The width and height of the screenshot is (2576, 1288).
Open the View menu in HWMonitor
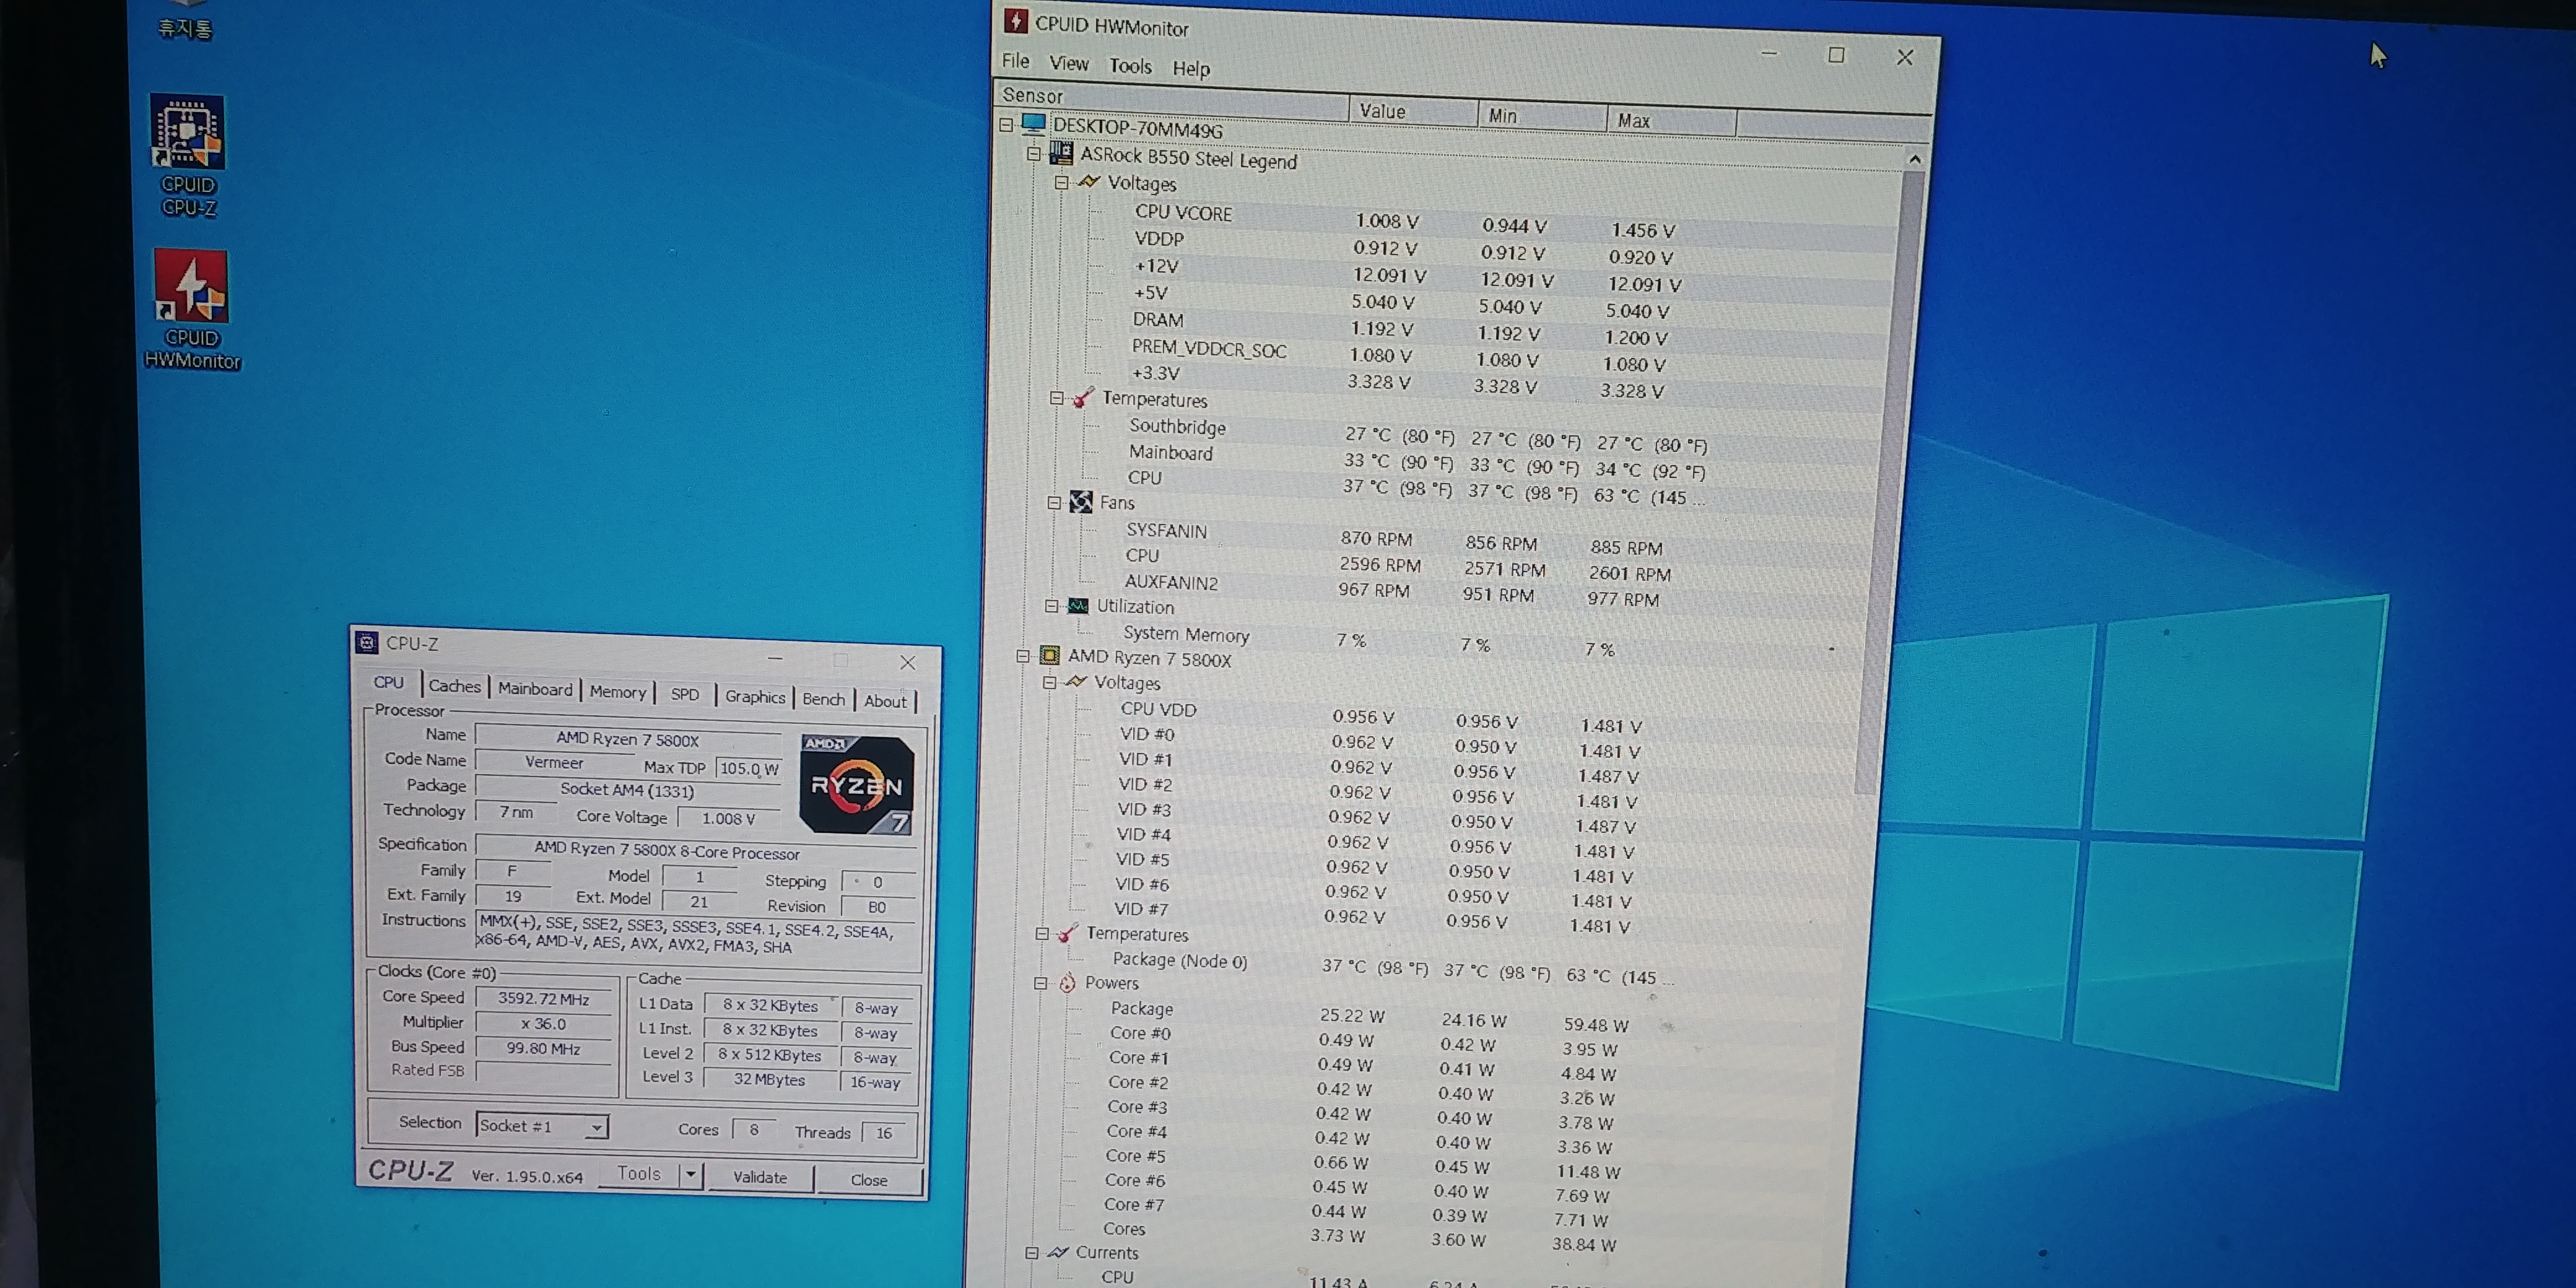[1068, 63]
